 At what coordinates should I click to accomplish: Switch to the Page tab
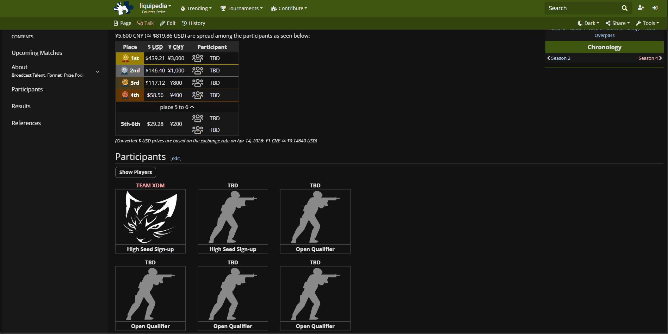click(x=123, y=23)
